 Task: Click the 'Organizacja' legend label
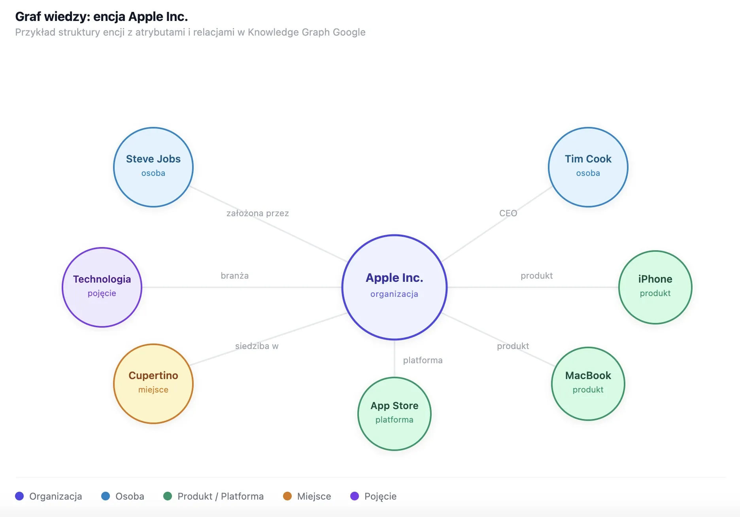(56, 496)
